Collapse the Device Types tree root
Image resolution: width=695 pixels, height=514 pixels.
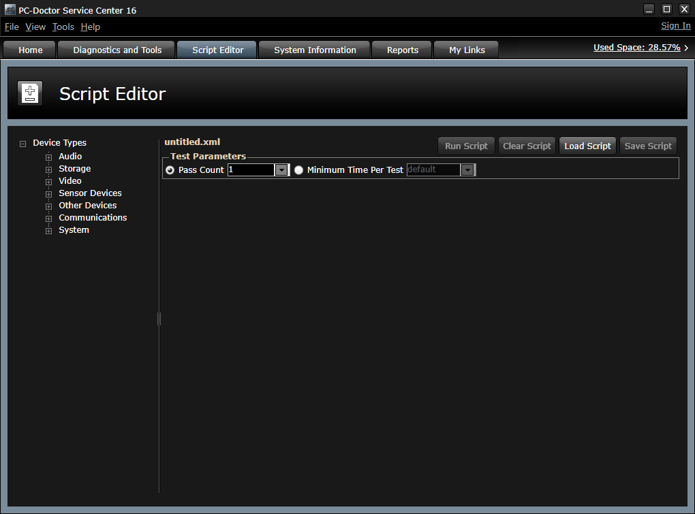click(x=22, y=144)
